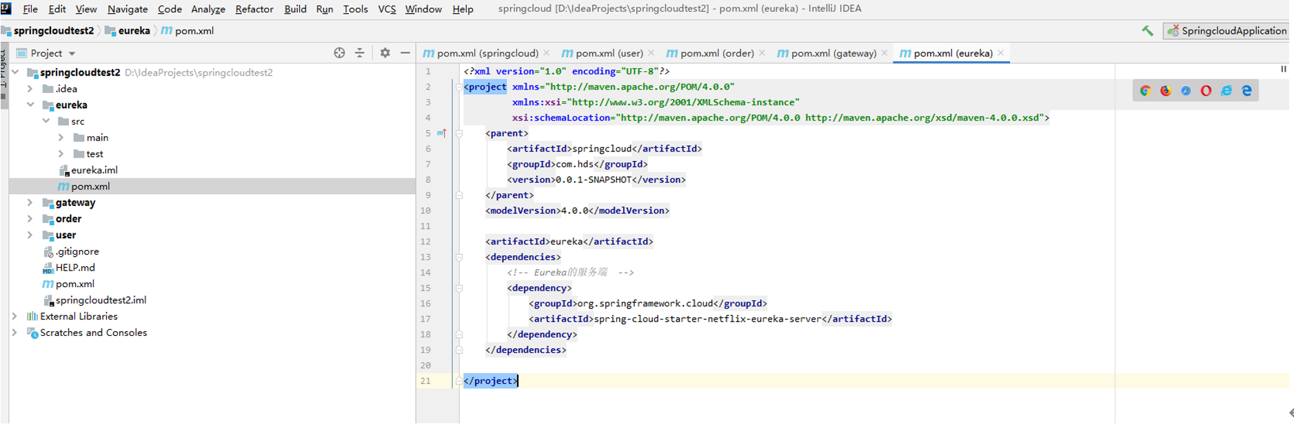Open the Run menu

(x=325, y=9)
